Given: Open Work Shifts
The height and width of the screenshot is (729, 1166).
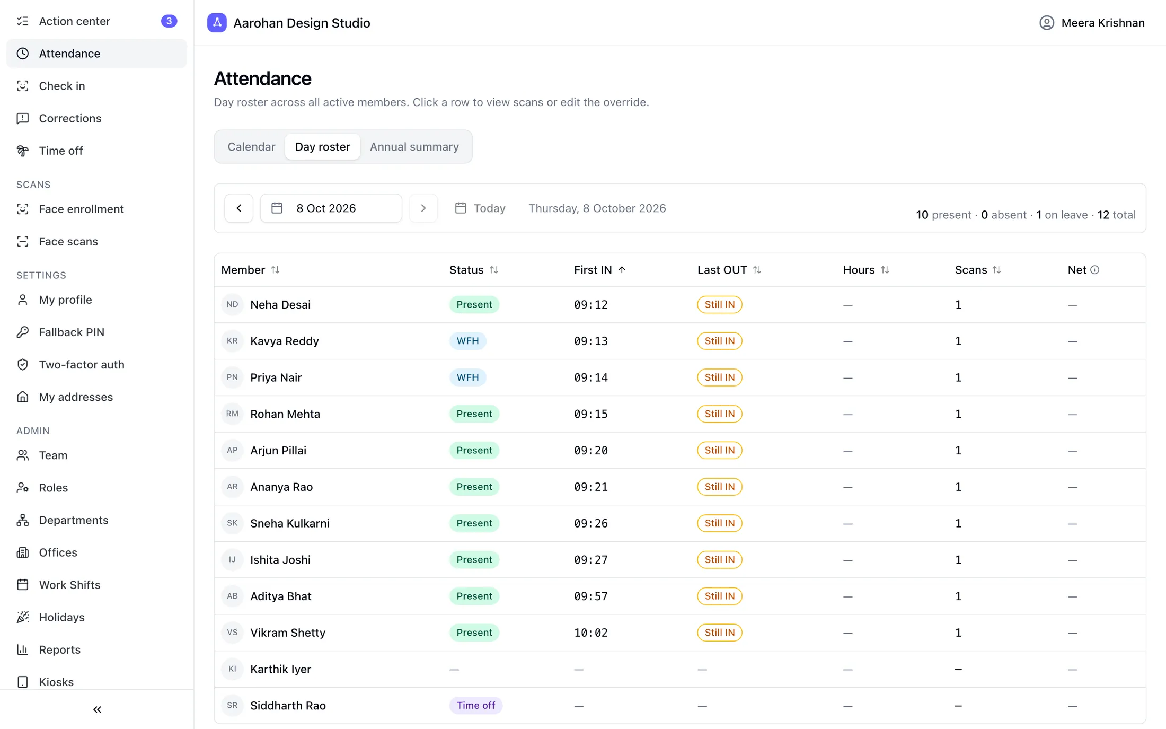Looking at the screenshot, I should coord(96,585).
